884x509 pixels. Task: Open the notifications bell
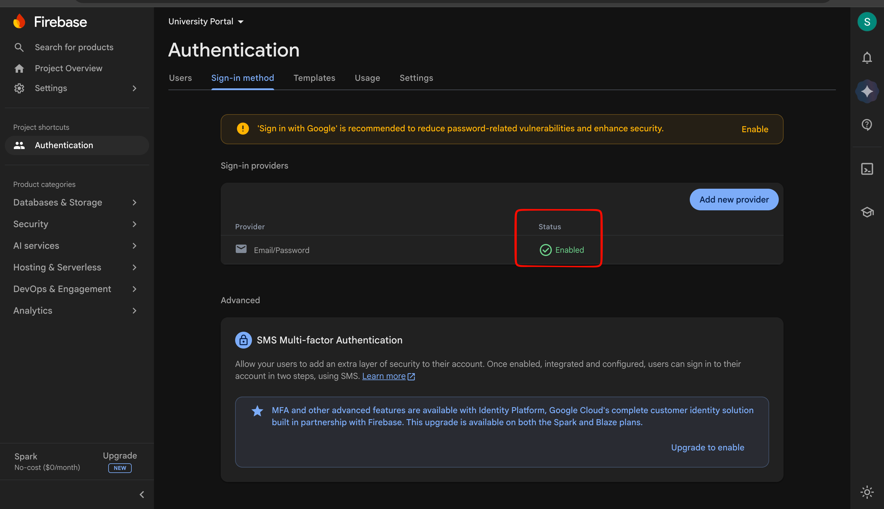click(x=867, y=58)
